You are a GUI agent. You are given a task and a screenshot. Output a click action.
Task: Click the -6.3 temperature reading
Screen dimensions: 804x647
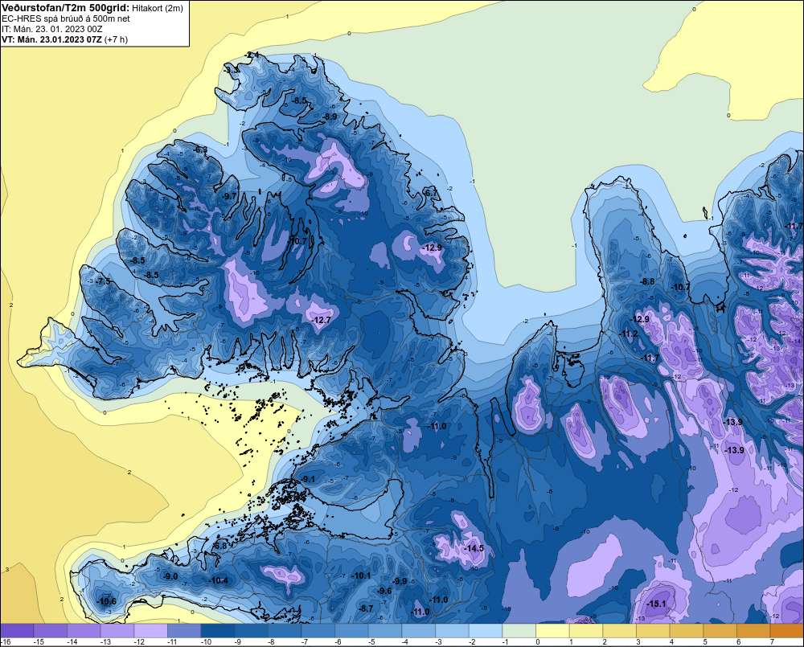pyautogui.click(x=200, y=149)
